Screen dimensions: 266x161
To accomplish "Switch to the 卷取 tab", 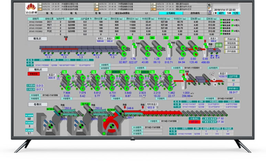I will point(98,13).
